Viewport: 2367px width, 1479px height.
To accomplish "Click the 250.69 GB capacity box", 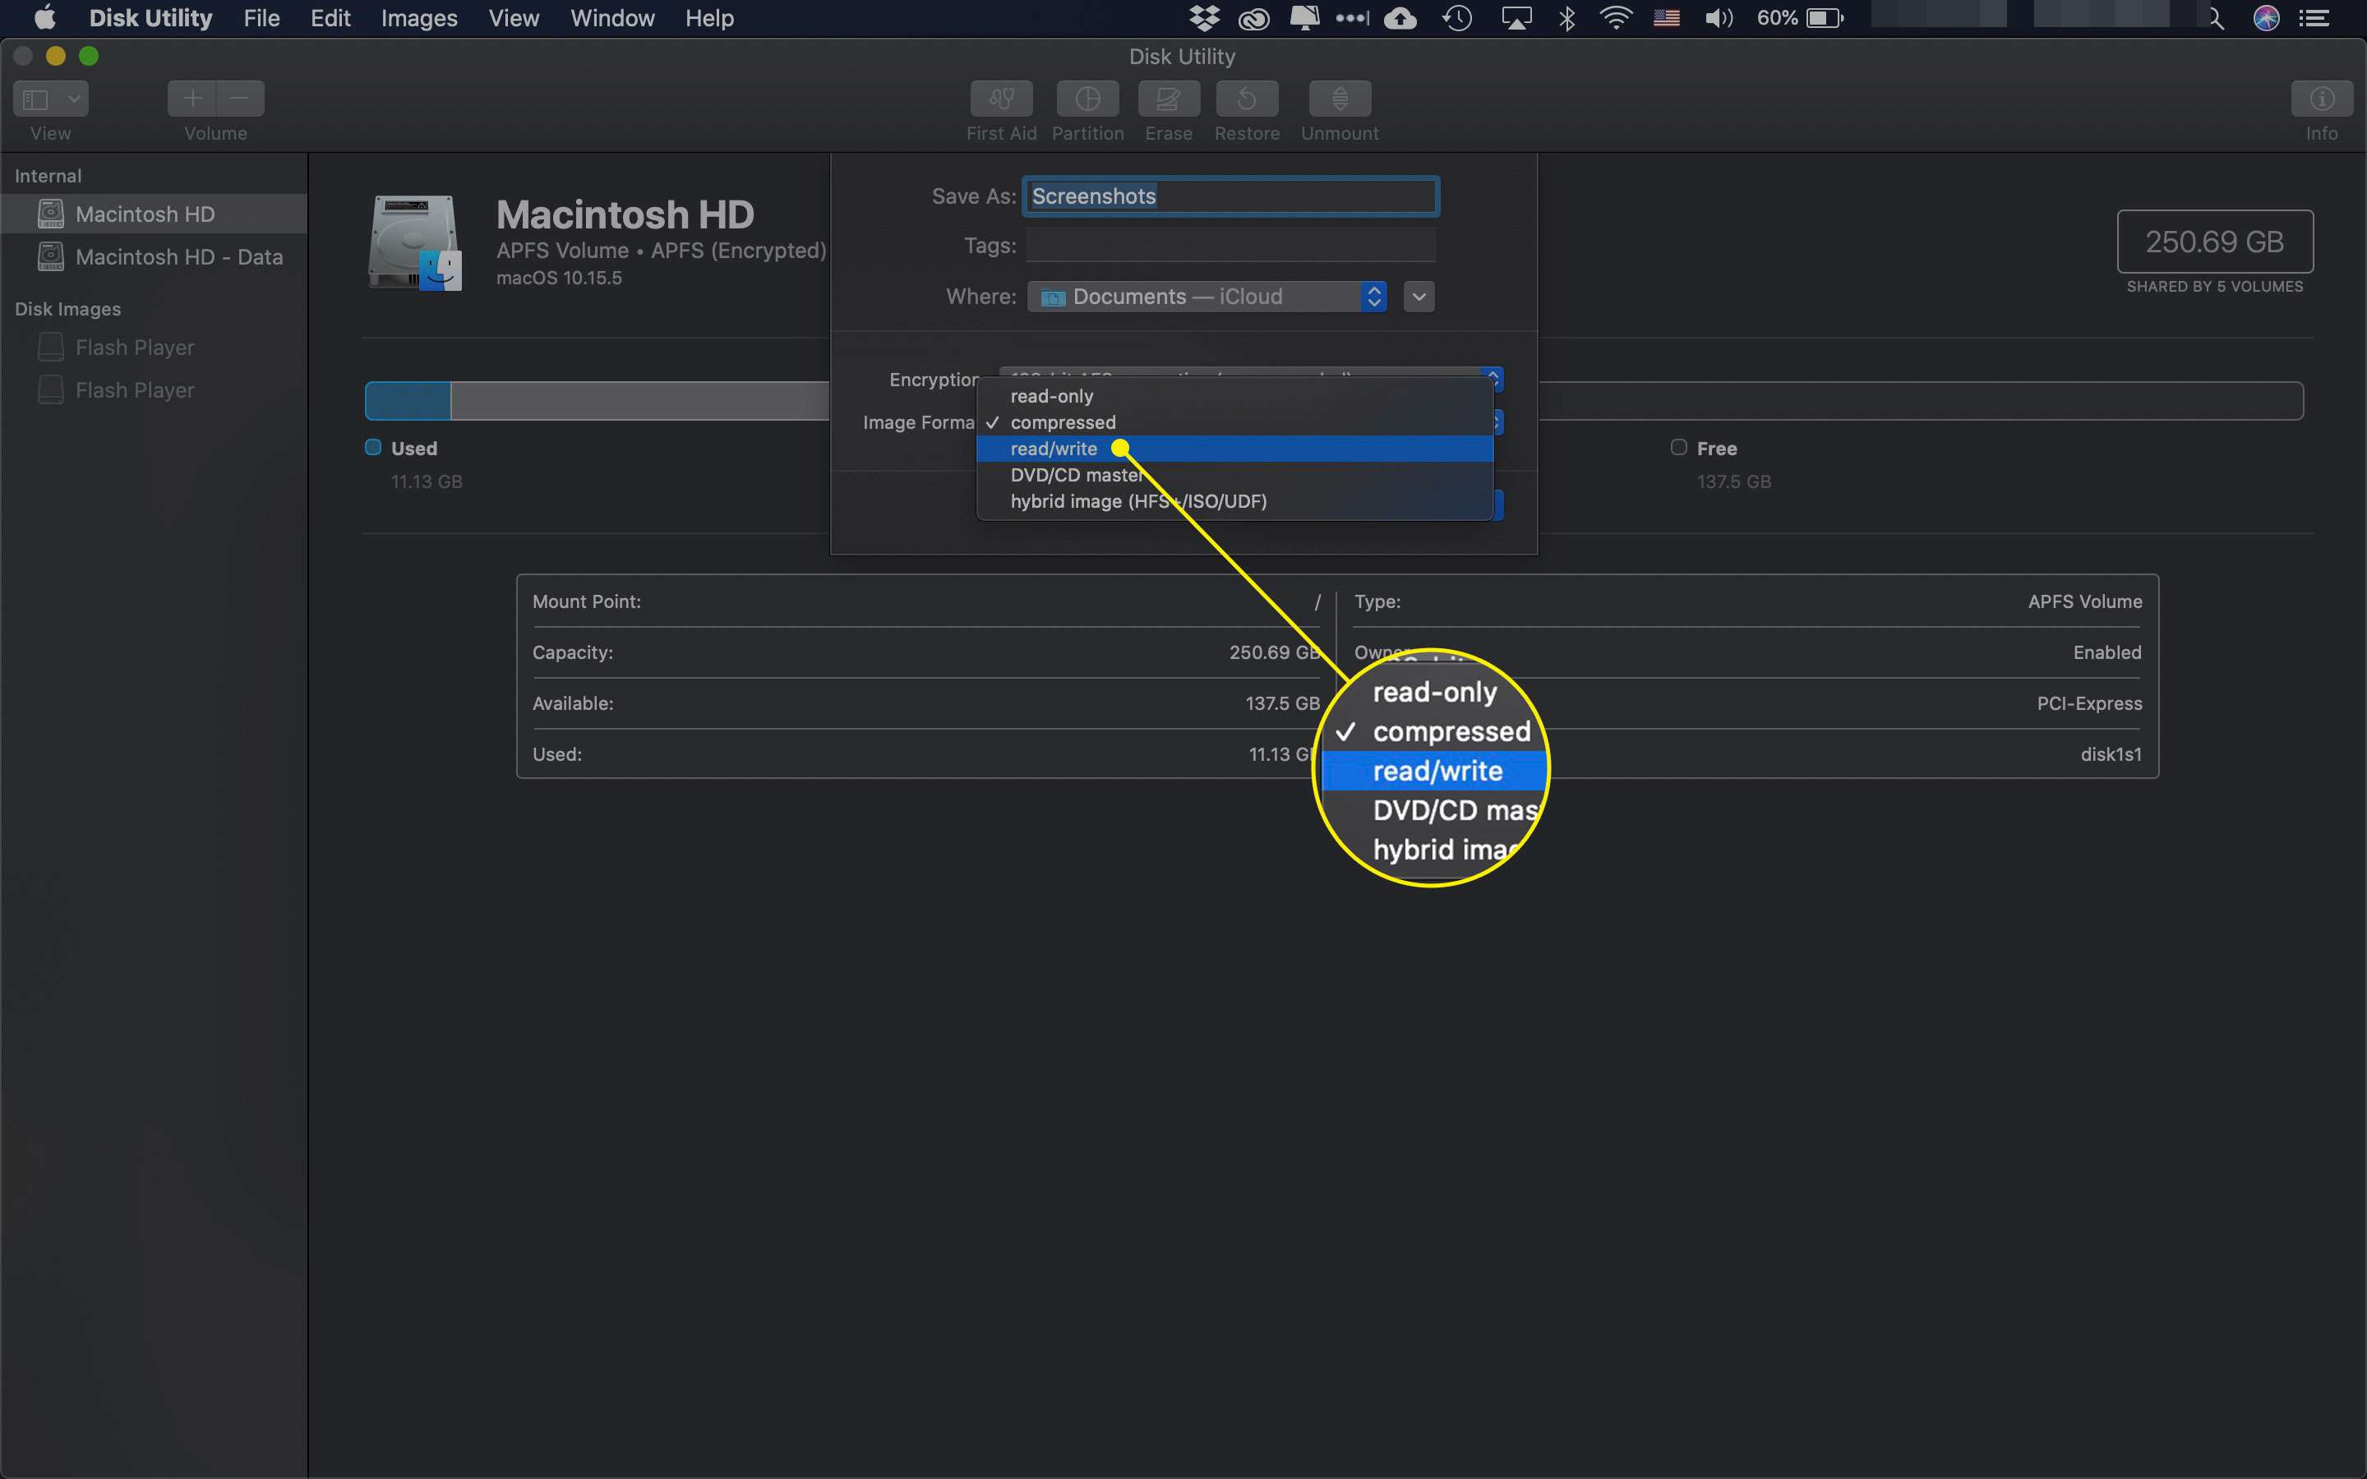I will pyautogui.click(x=2214, y=242).
